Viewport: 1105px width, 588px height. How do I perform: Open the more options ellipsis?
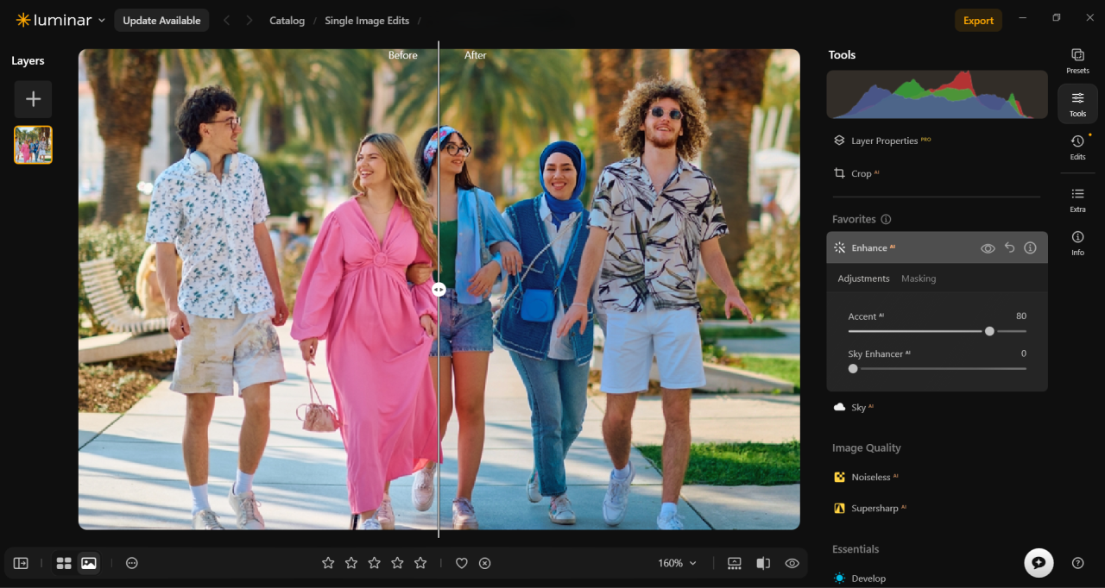pos(132,563)
